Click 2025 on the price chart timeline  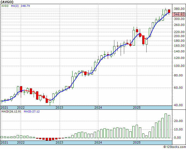click(137, 108)
